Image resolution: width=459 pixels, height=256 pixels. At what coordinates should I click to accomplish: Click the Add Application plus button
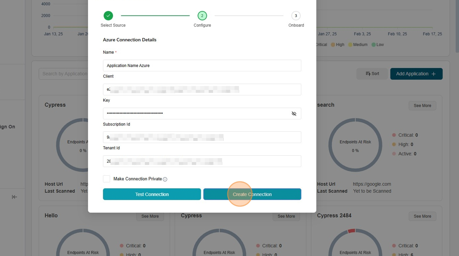[x=416, y=74]
